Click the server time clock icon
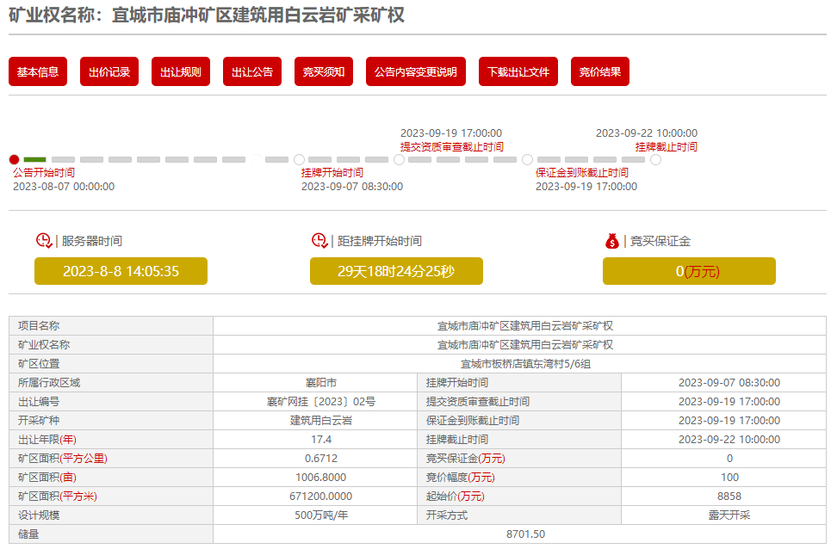Image resolution: width=831 pixels, height=549 pixels. 44,241
